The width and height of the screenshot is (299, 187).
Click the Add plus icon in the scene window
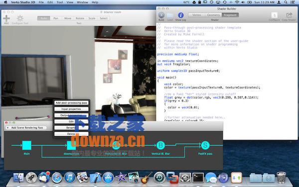tap(6, 19)
